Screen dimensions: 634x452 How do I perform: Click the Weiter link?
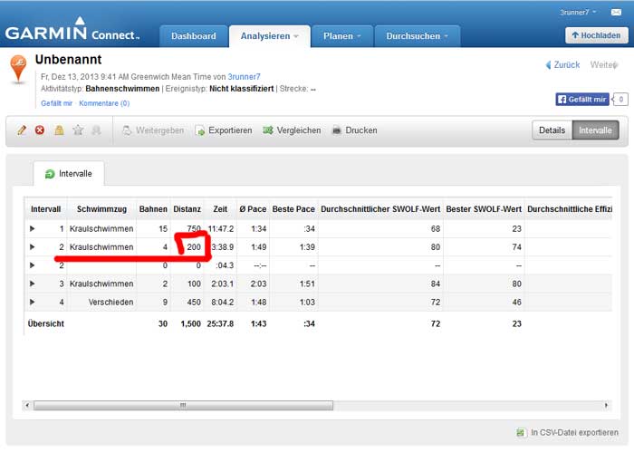[604, 64]
